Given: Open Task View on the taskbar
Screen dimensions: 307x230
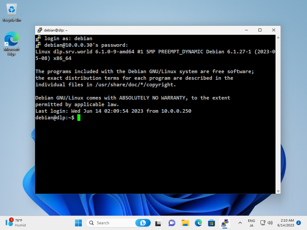Looking at the screenshot, I should click(x=158, y=223).
